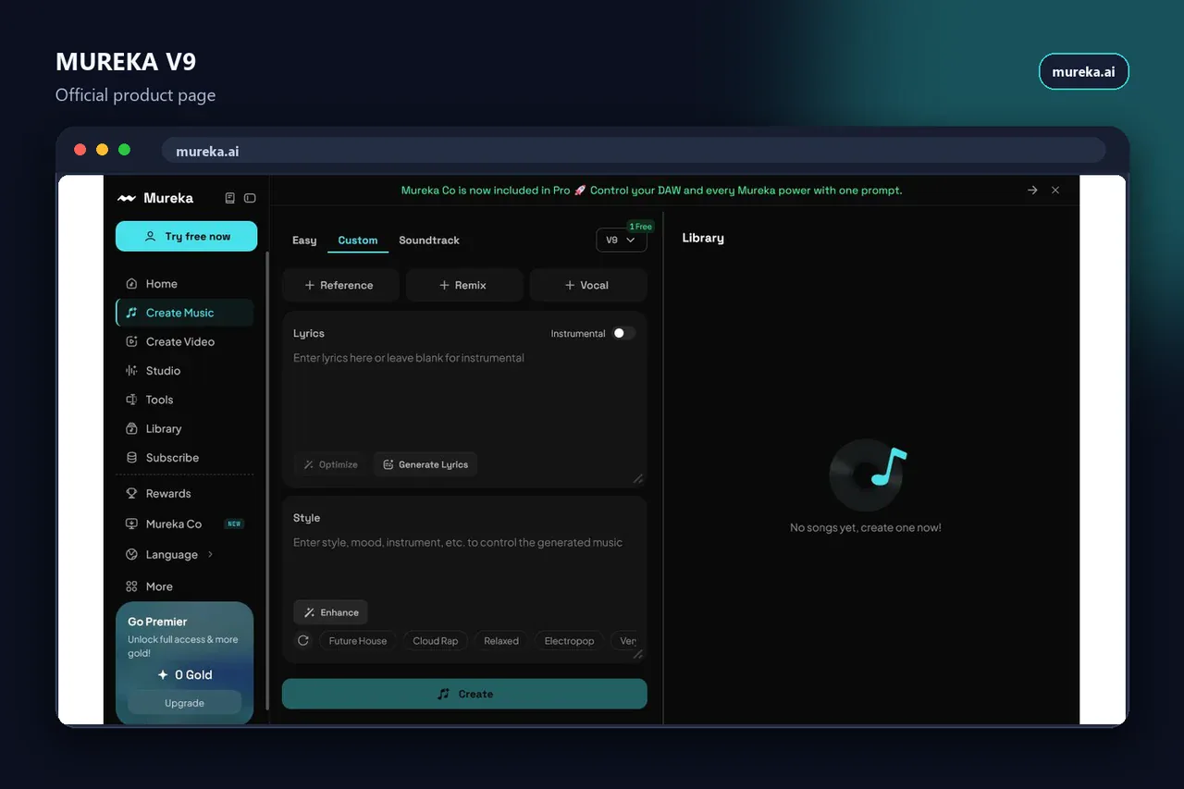The height and width of the screenshot is (789, 1184).
Task: Click the banner arrow icon
Action: [1032, 190]
